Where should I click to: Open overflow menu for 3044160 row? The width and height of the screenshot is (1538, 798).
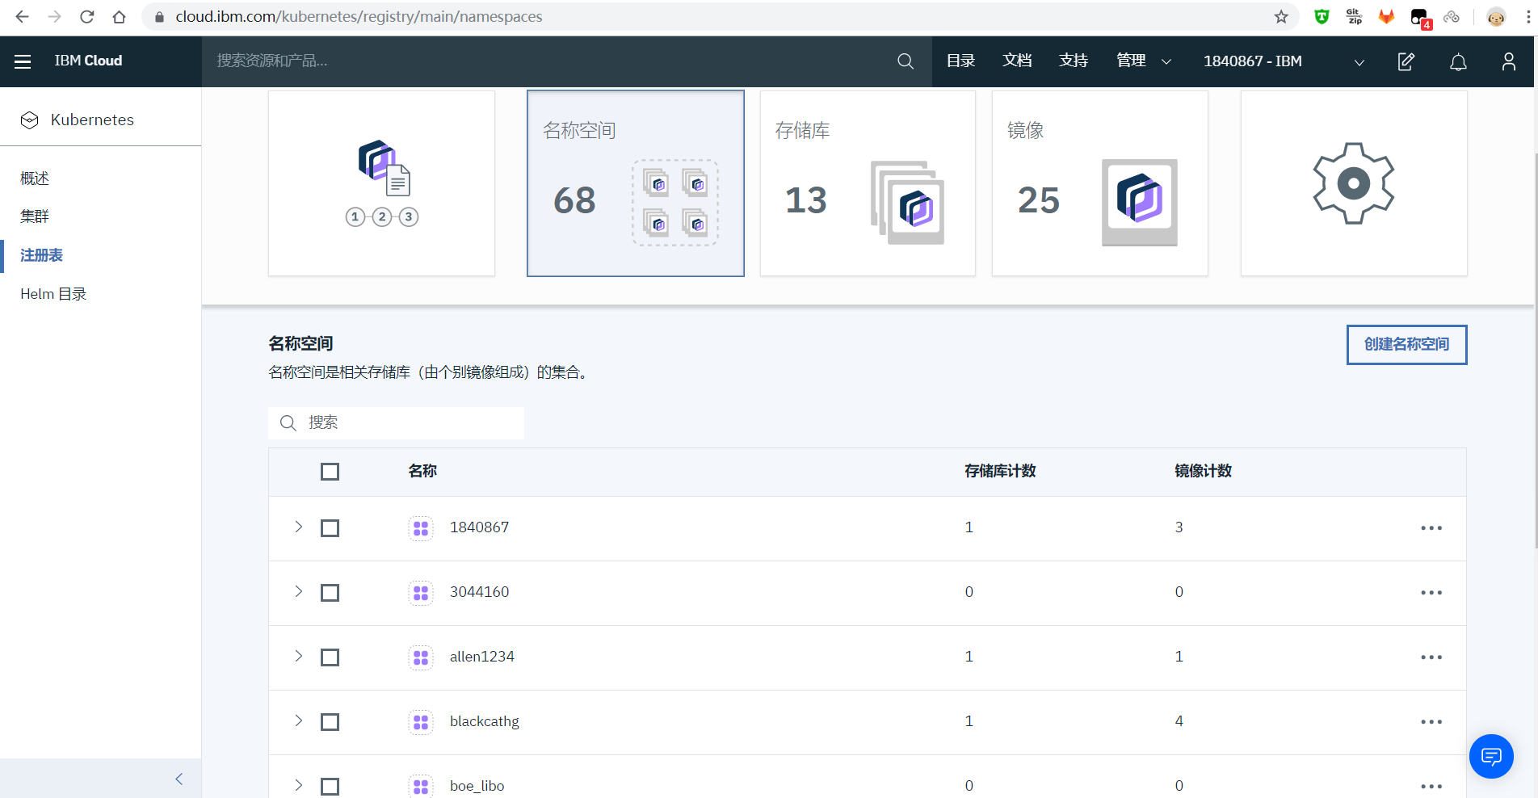(1431, 593)
